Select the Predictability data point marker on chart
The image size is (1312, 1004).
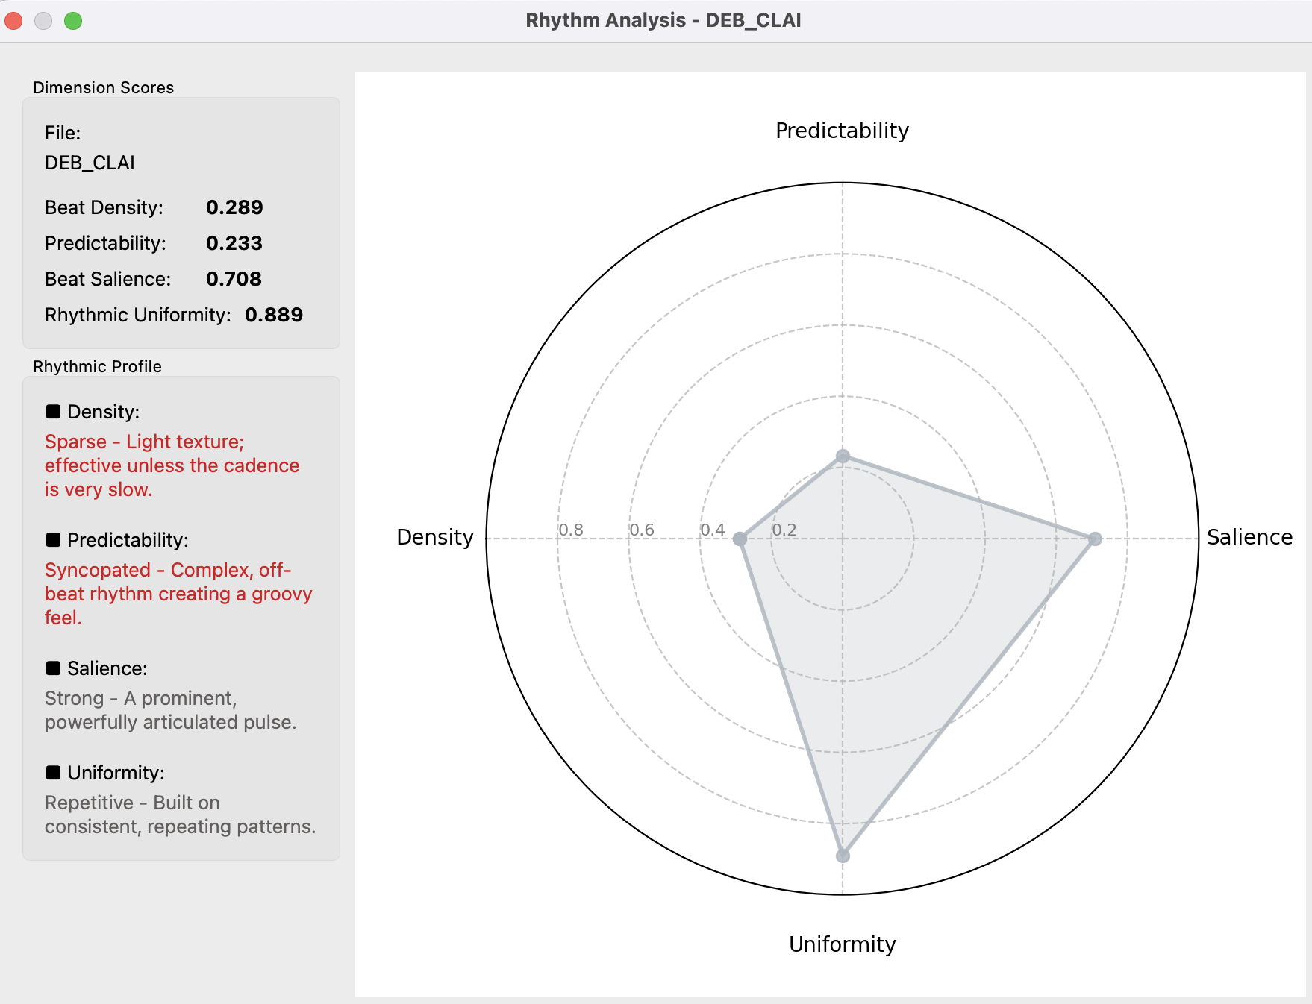[x=843, y=456]
